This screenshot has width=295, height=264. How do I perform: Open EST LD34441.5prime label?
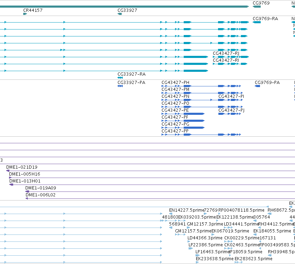click(241, 224)
